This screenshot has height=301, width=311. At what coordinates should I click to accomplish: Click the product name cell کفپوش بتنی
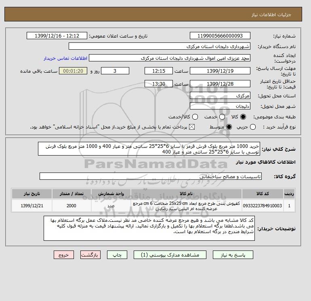point(186,206)
